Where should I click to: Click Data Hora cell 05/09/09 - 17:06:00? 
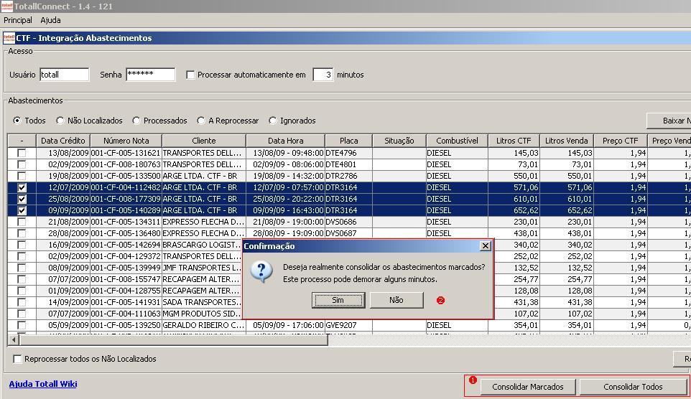pyautogui.click(x=286, y=325)
